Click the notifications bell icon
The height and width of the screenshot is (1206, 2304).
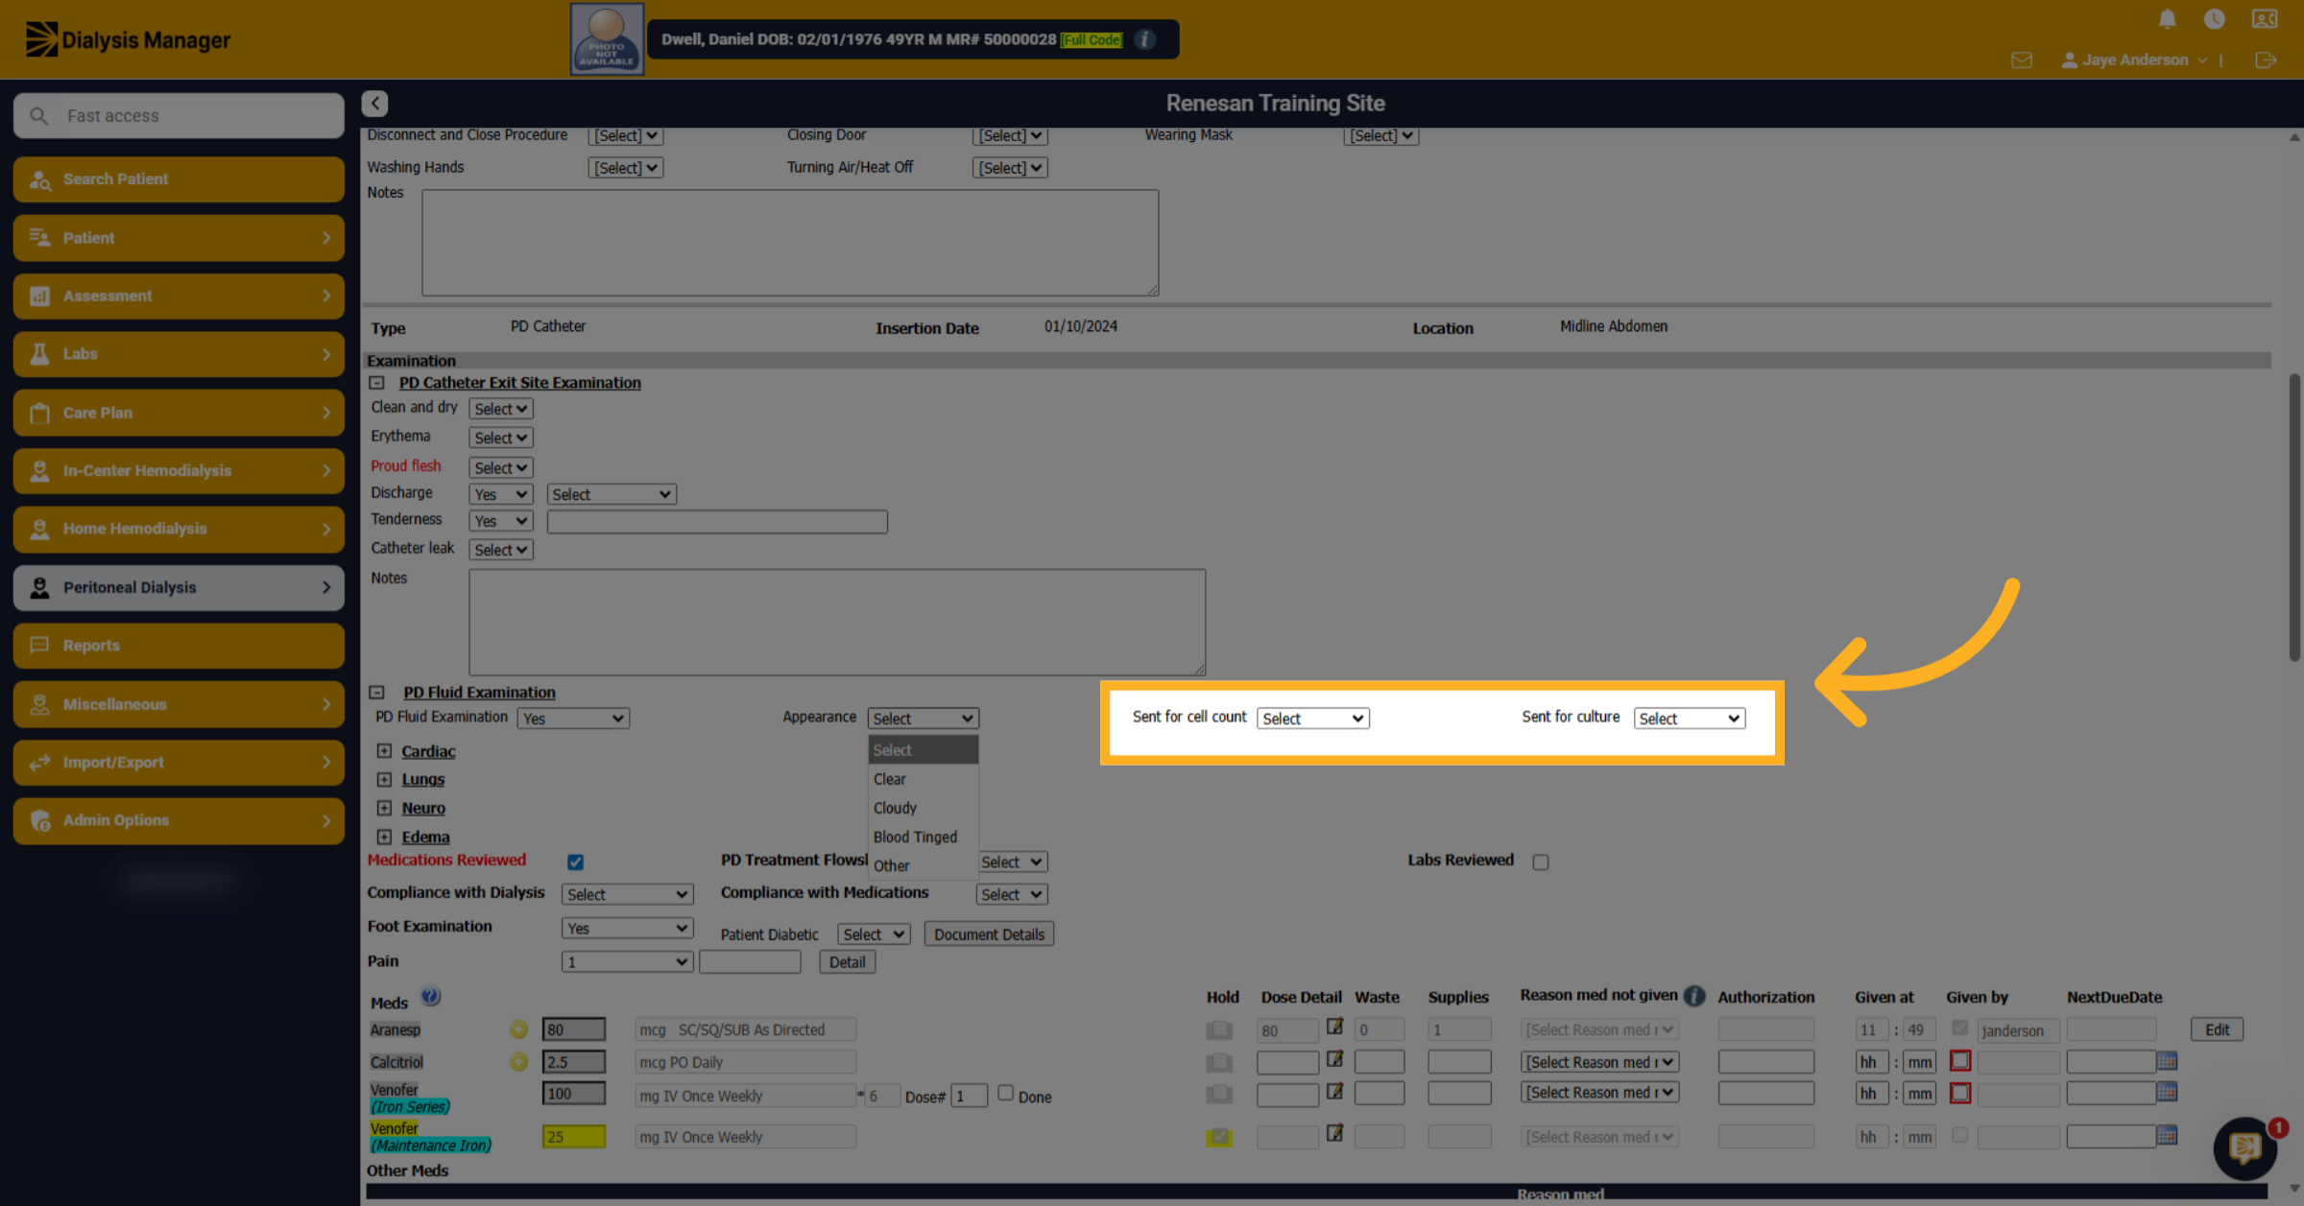(x=2167, y=19)
